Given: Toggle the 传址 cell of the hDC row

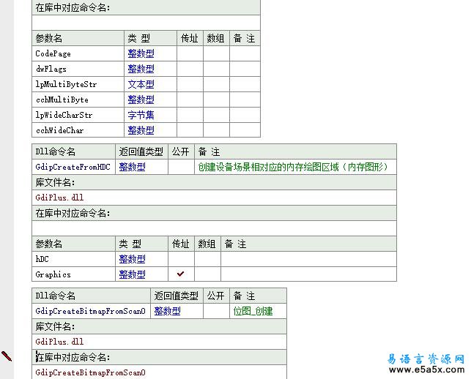Looking at the screenshot, I should (x=181, y=259).
